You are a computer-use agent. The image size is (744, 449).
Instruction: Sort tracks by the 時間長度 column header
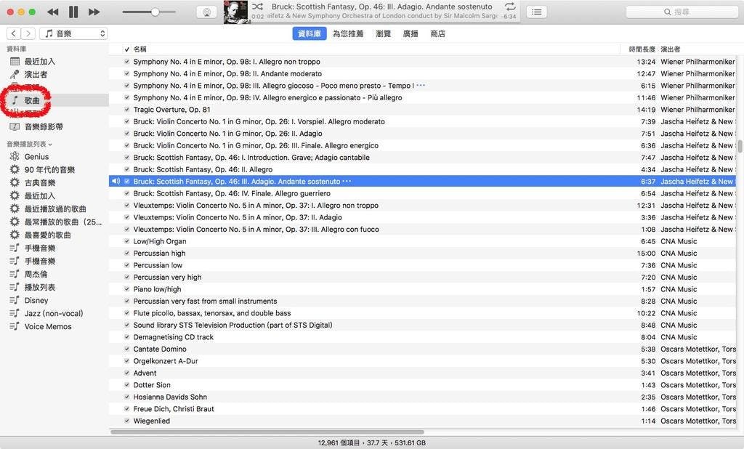click(x=641, y=49)
